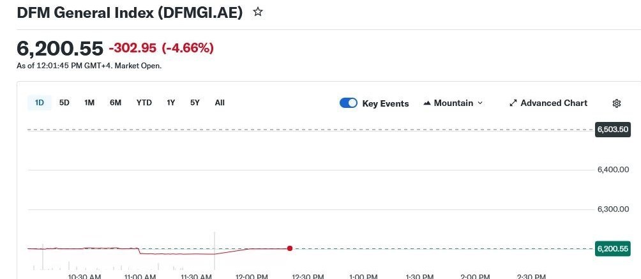
Task: Open chart settings gear icon
Action: pyautogui.click(x=617, y=103)
